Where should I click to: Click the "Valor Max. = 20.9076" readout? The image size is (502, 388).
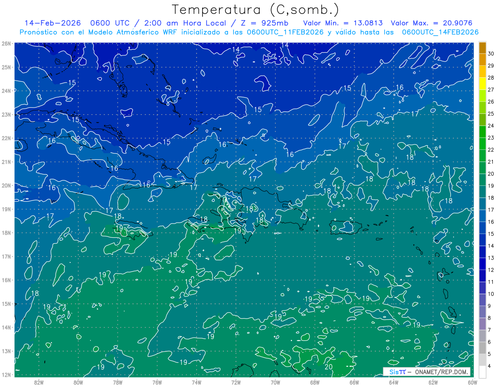coord(432,23)
